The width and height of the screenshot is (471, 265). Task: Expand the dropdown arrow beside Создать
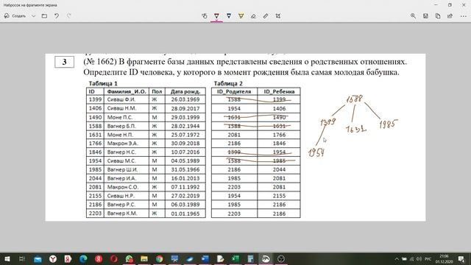point(34,15)
